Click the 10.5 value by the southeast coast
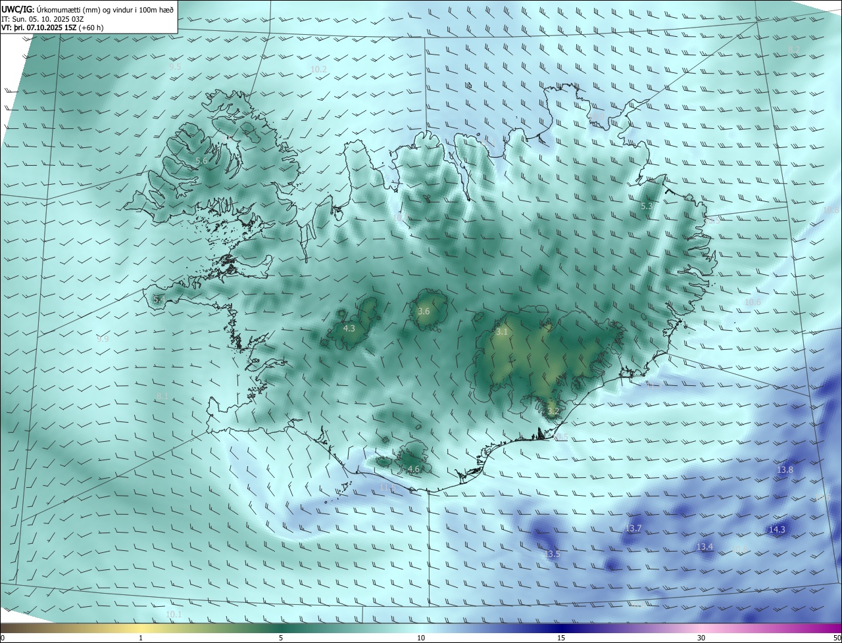This screenshot has width=842, height=643. 560,437
